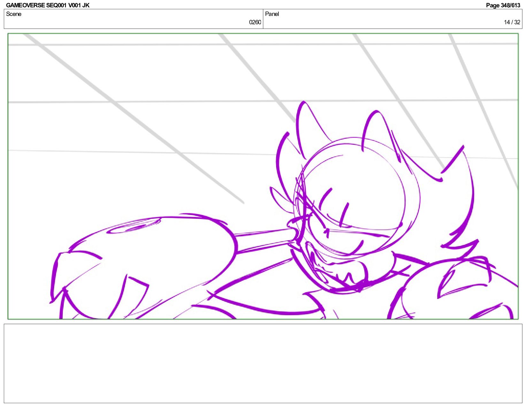Click the Panel label

tap(272, 14)
